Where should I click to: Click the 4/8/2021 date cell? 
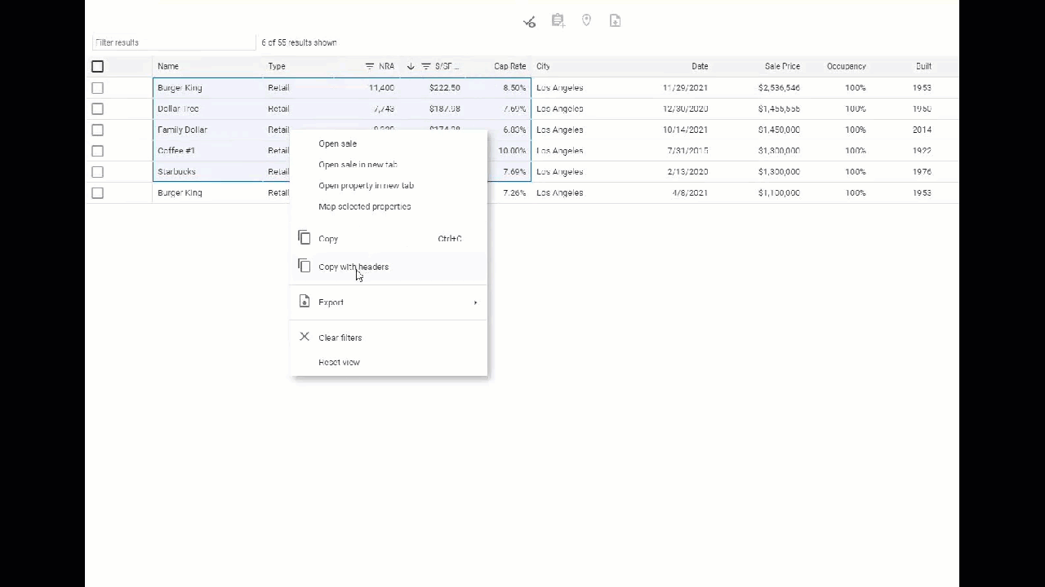(x=690, y=193)
